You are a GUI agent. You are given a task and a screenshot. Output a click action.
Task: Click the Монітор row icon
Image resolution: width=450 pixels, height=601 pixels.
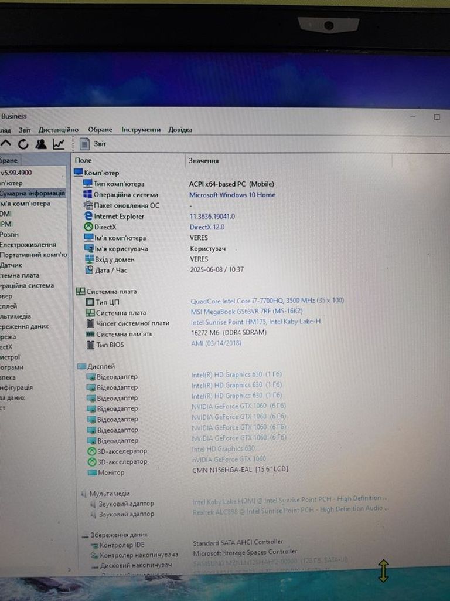point(92,472)
